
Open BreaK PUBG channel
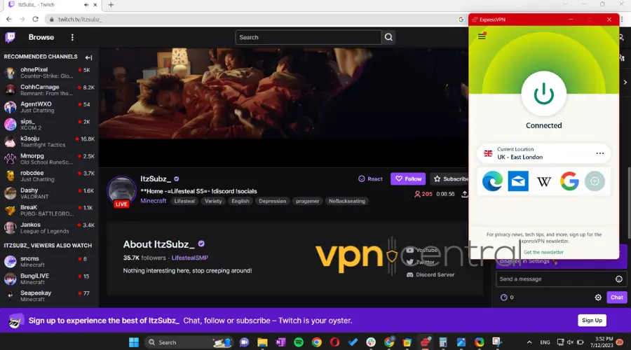tap(49, 211)
